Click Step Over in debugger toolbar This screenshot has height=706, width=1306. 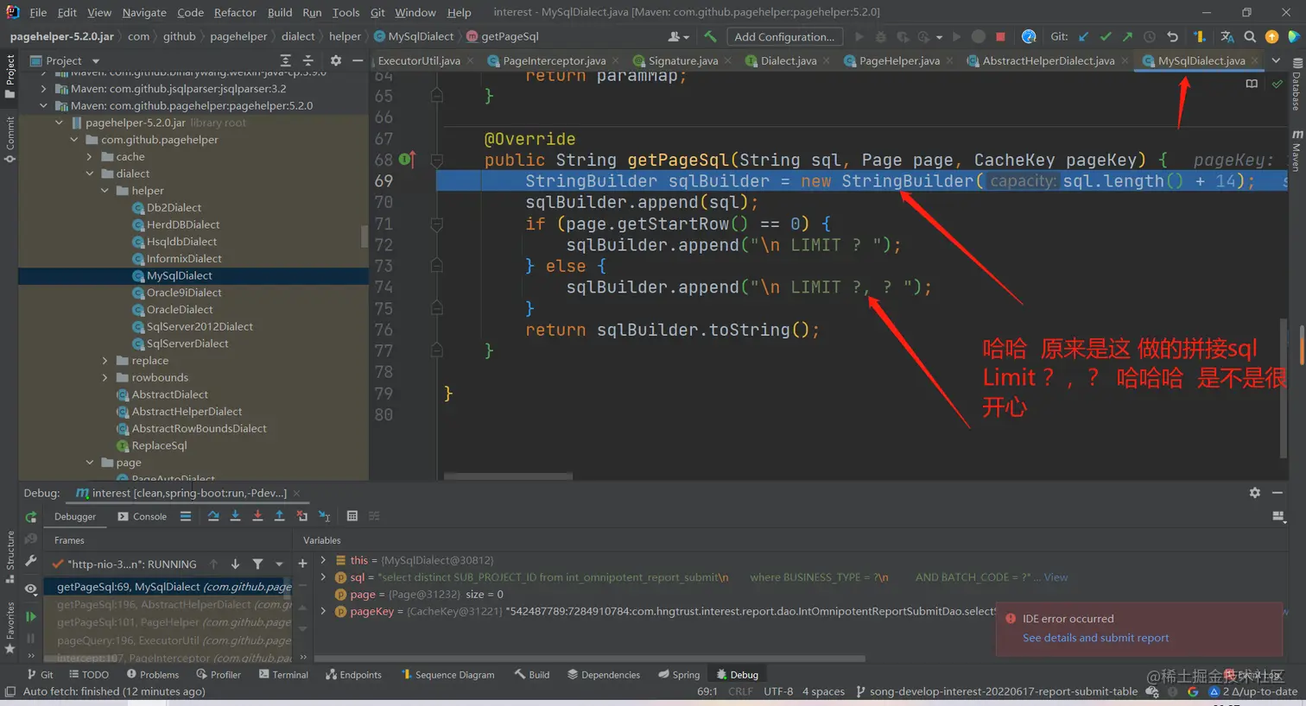(213, 516)
